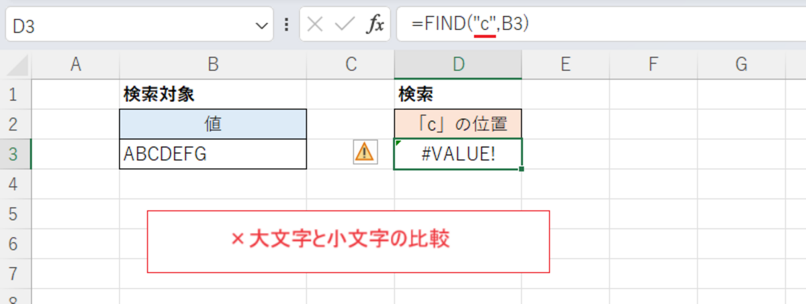Click the error warning icon beside D3
The width and height of the screenshot is (806, 304).
(x=364, y=153)
